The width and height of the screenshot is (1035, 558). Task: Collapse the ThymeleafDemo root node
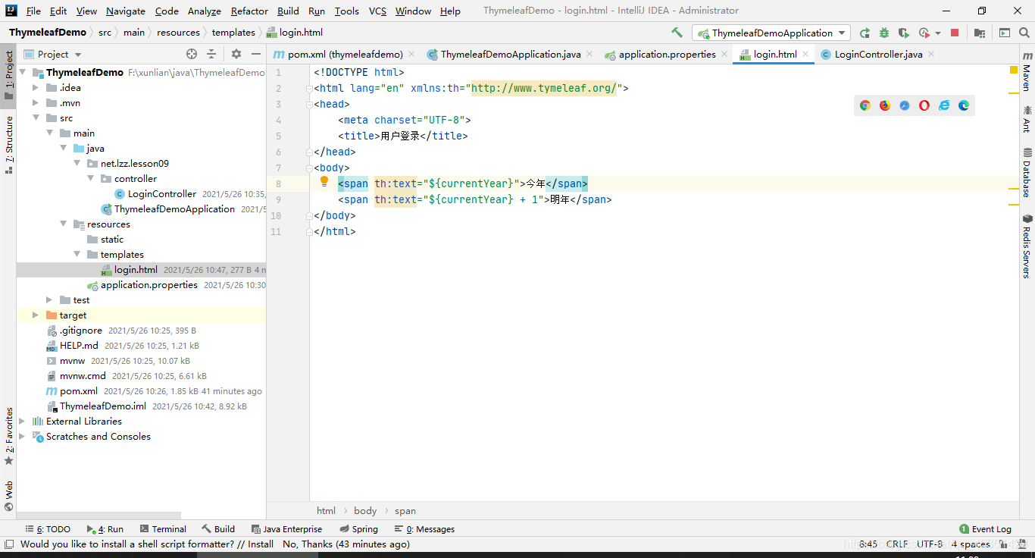[x=22, y=73]
